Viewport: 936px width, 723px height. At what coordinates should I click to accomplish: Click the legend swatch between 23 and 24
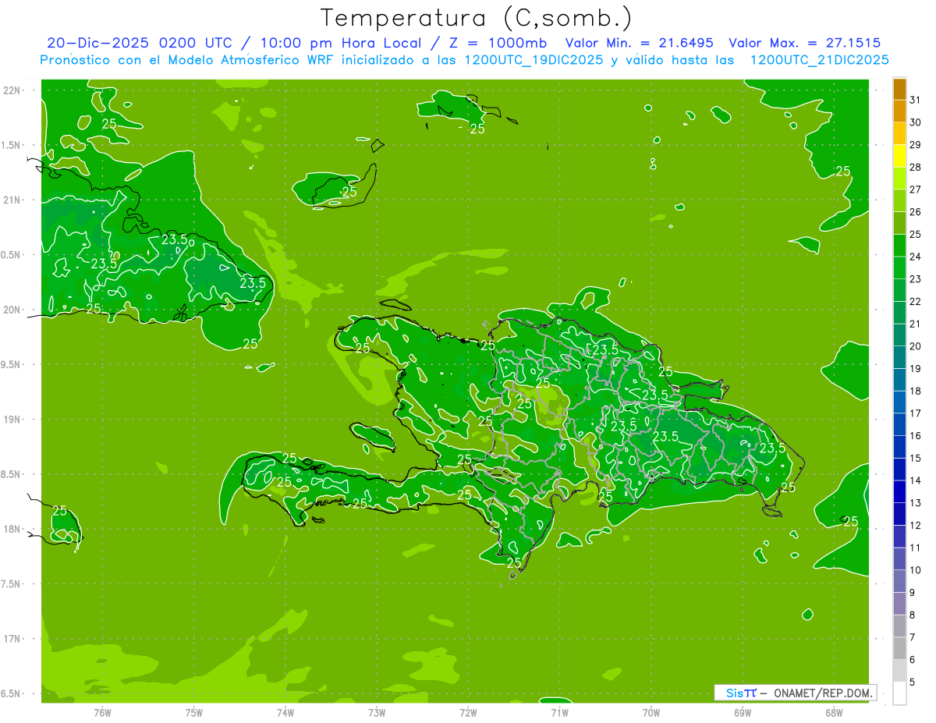(x=899, y=268)
